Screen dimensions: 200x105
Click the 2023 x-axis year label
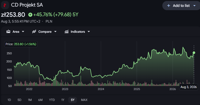(65, 89)
